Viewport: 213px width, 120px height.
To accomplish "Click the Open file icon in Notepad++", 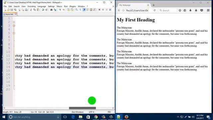I will pyautogui.click(x=8, y=10).
